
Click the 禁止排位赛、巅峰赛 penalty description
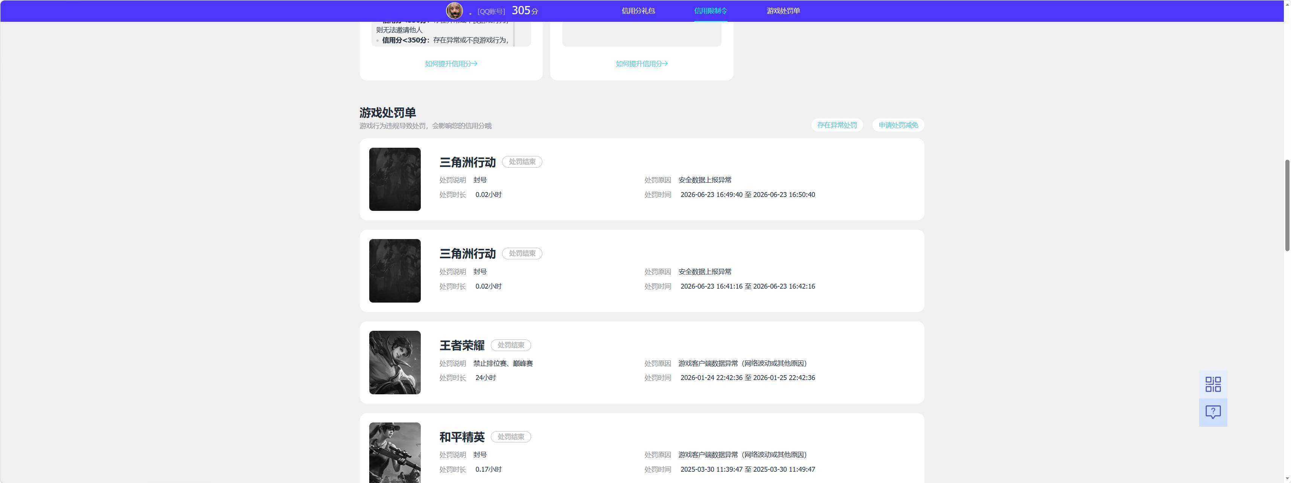(503, 363)
